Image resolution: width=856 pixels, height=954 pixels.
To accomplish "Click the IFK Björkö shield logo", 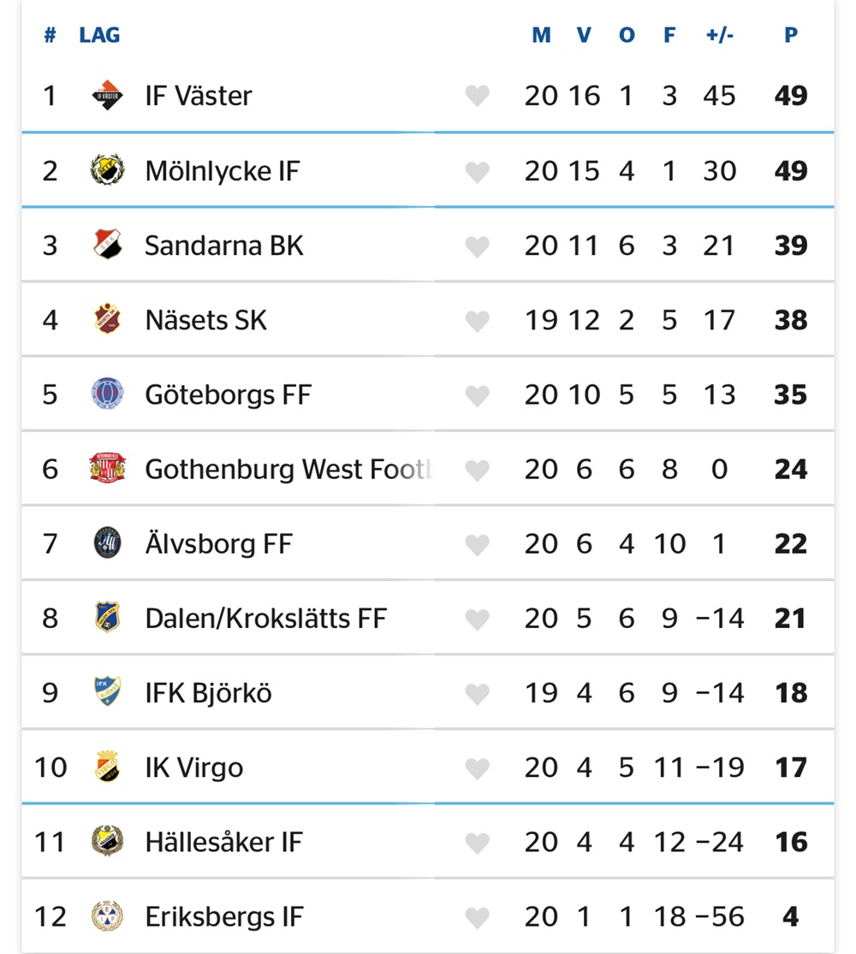I will [x=107, y=692].
